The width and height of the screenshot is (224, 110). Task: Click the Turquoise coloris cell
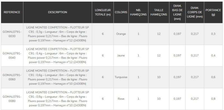pos(121,77)
